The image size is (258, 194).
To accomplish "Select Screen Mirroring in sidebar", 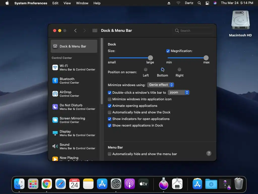I will pos(74,120).
